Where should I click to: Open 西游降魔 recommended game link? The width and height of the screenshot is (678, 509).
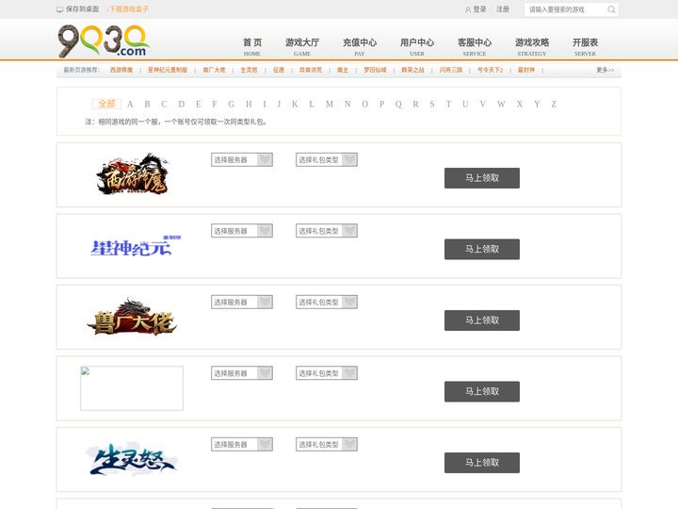coord(121,70)
